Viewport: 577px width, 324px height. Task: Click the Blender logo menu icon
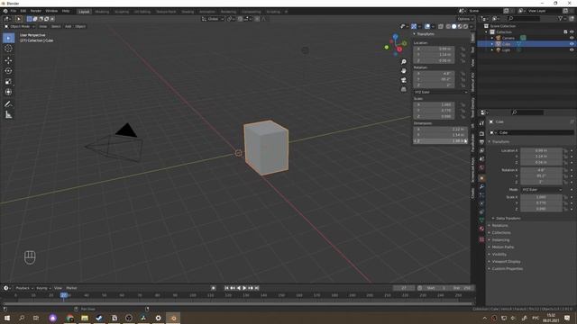pyautogui.click(x=5, y=11)
